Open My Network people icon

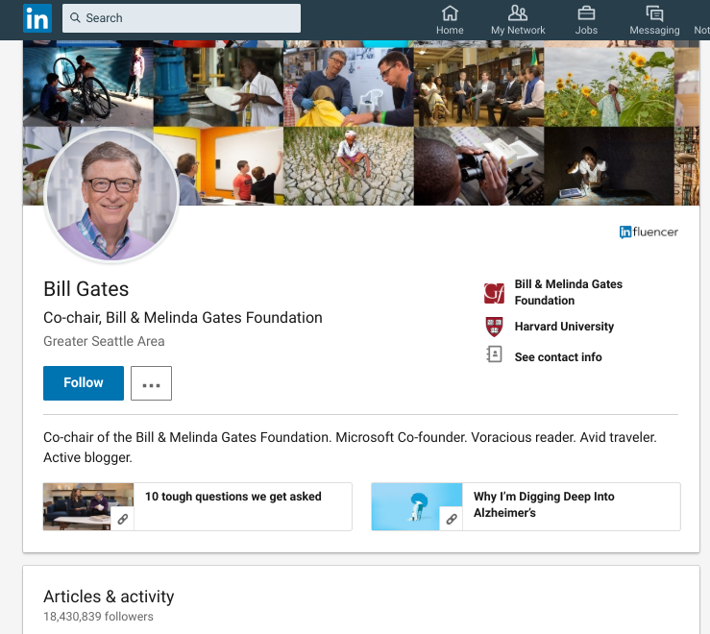point(518,13)
